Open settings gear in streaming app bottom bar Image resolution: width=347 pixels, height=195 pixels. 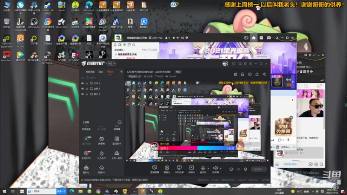click(246, 169)
